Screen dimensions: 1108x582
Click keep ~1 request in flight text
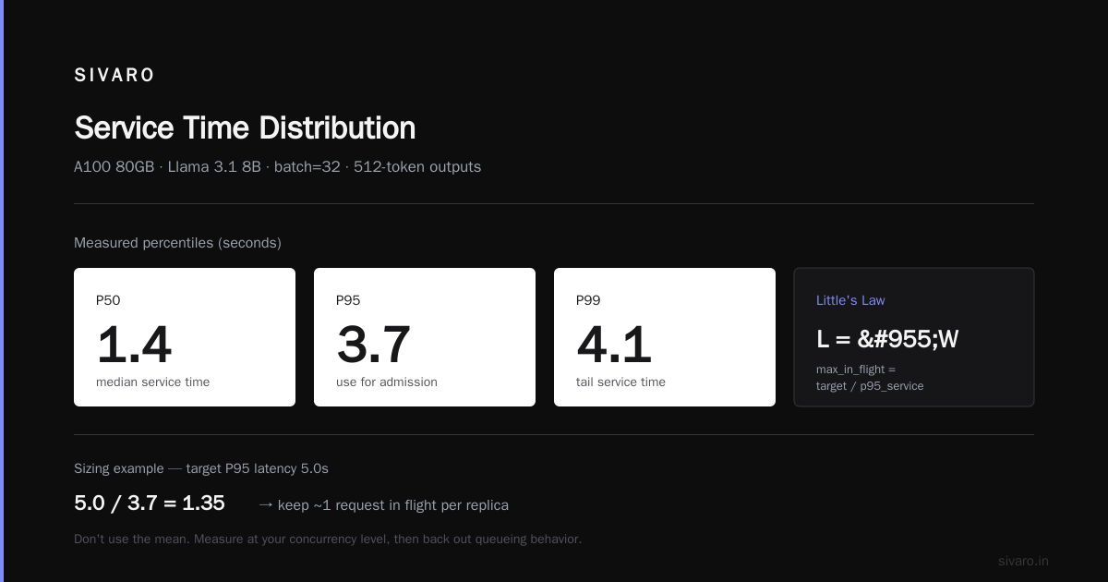pyautogui.click(x=383, y=505)
